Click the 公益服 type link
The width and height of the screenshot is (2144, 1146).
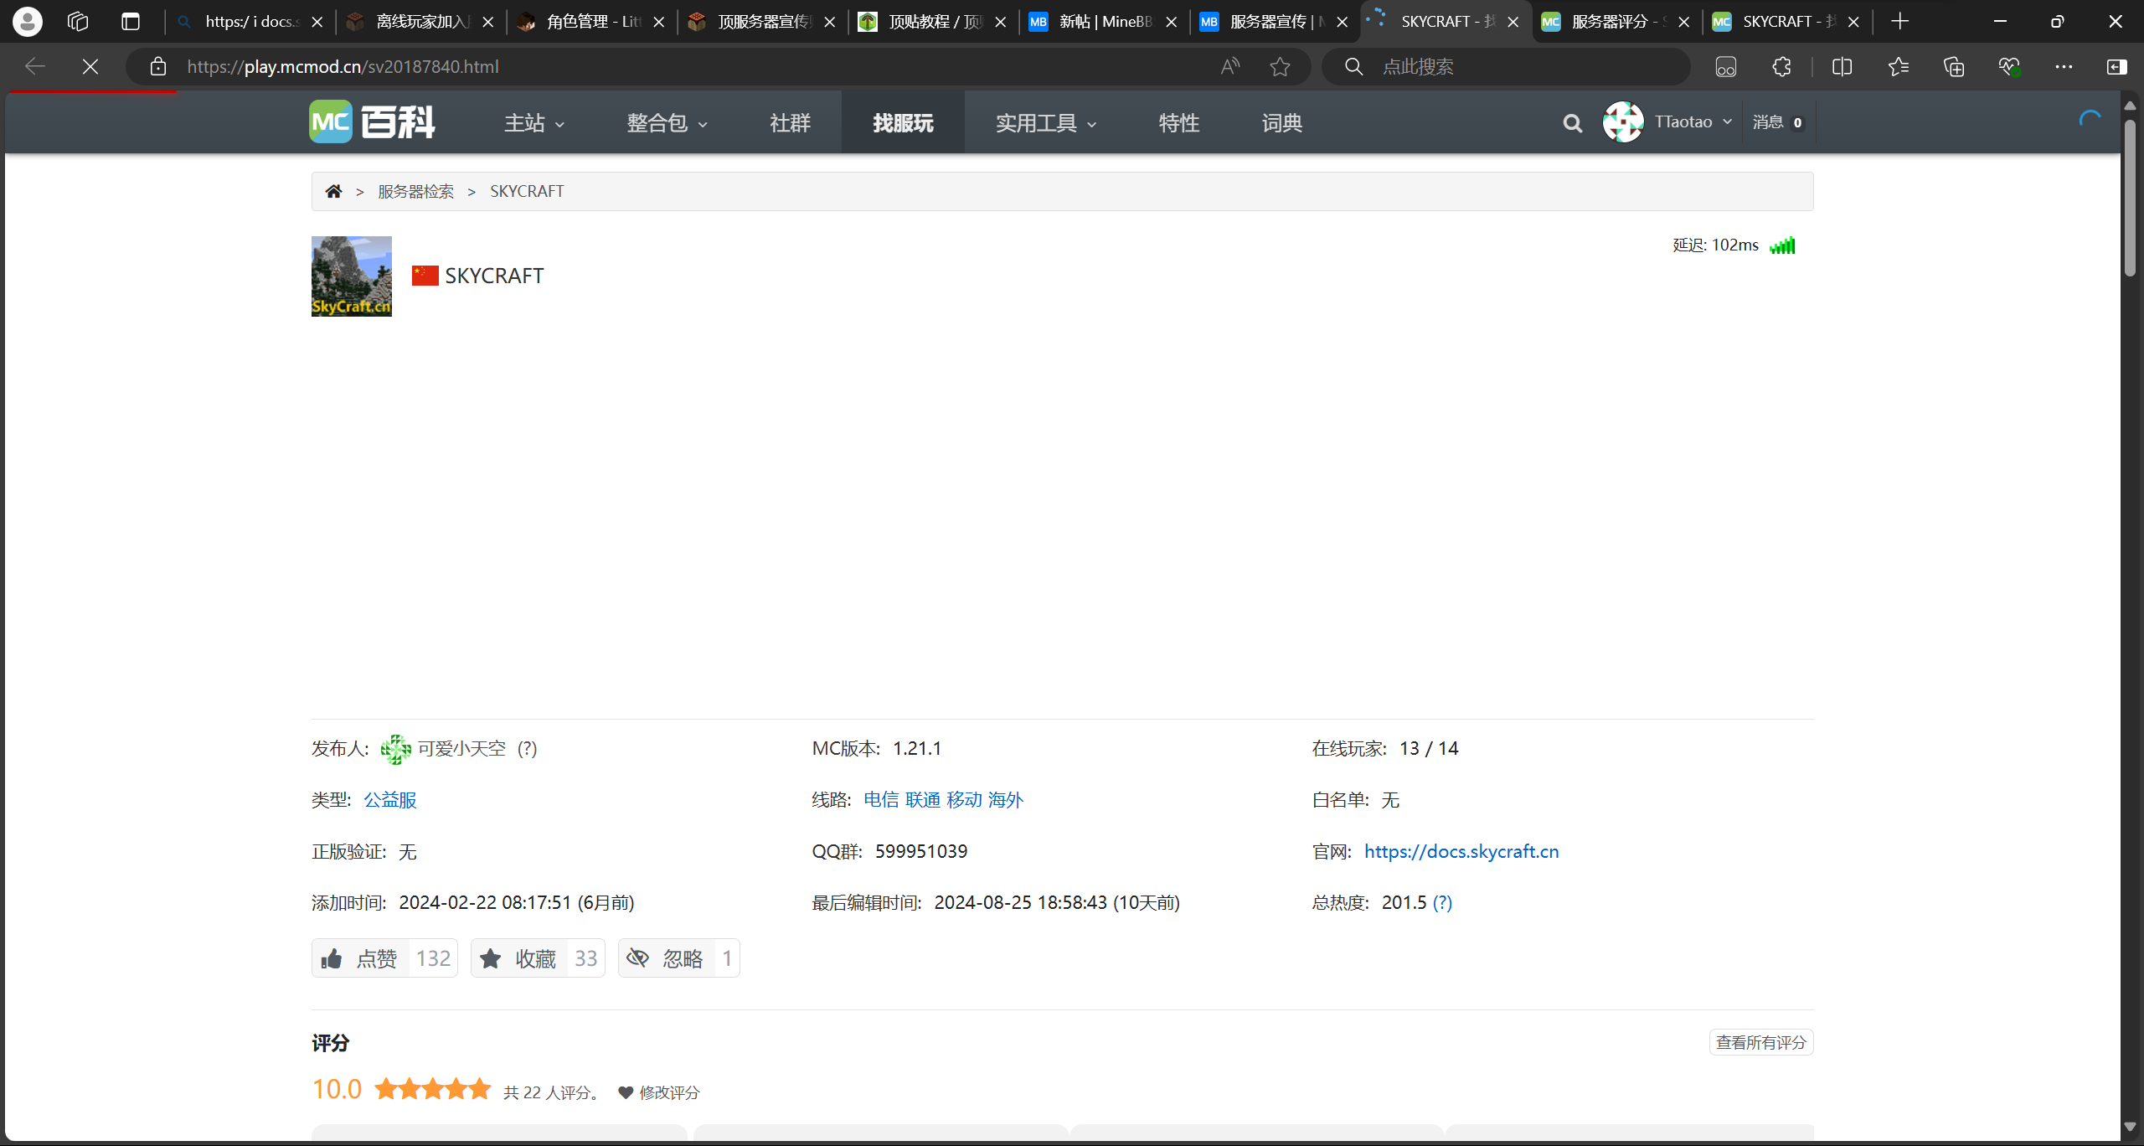point(389,800)
